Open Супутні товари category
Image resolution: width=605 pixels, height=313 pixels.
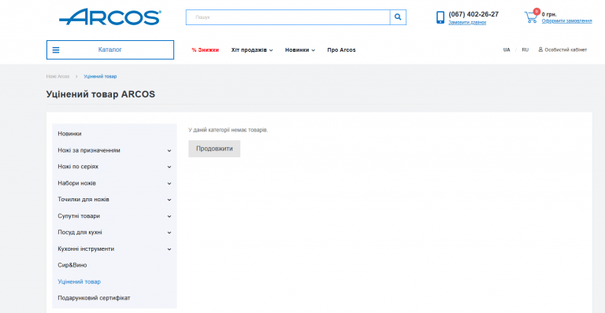pyautogui.click(x=79, y=216)
